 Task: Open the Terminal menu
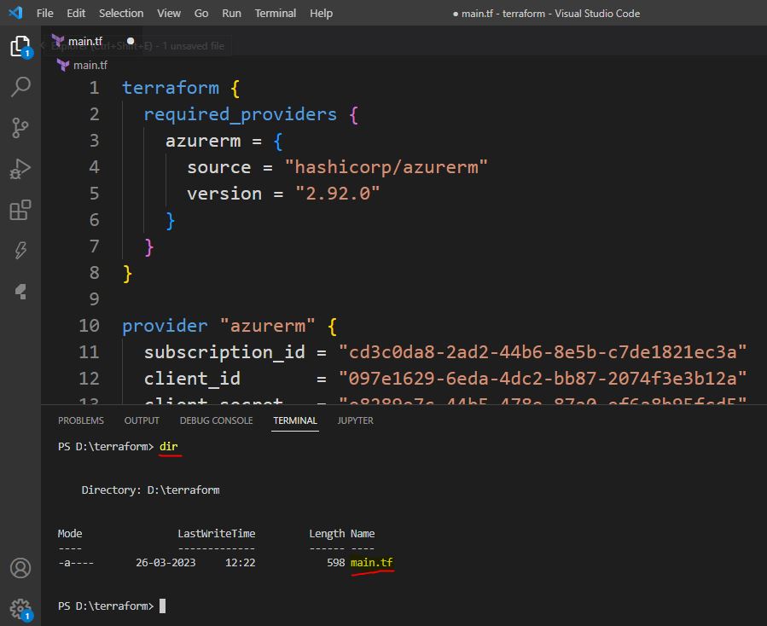[x=276, y=13]
